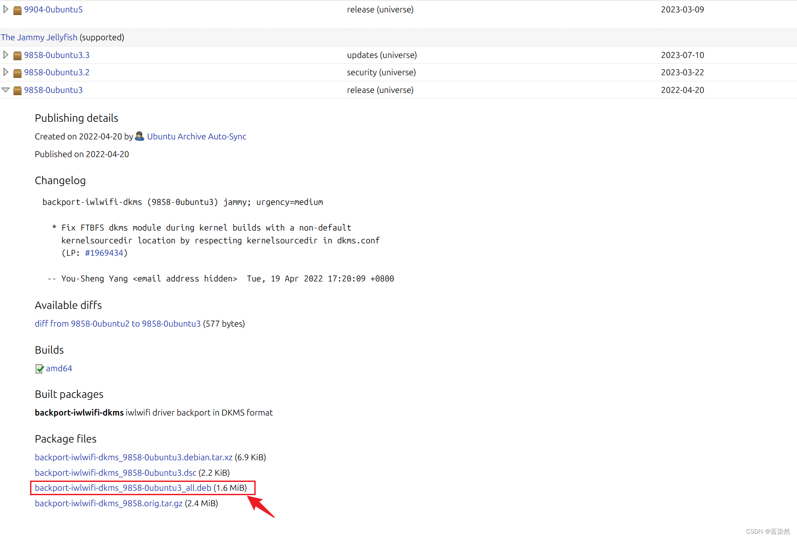Open the 9858-0ubuntu3 version link

point(53,90)
